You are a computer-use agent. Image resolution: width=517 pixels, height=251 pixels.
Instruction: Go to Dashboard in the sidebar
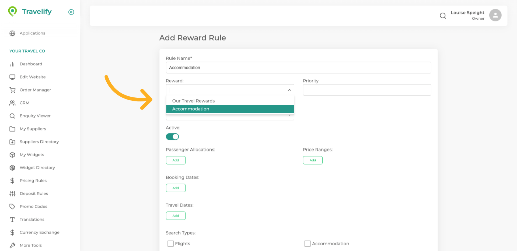(31, 64)
